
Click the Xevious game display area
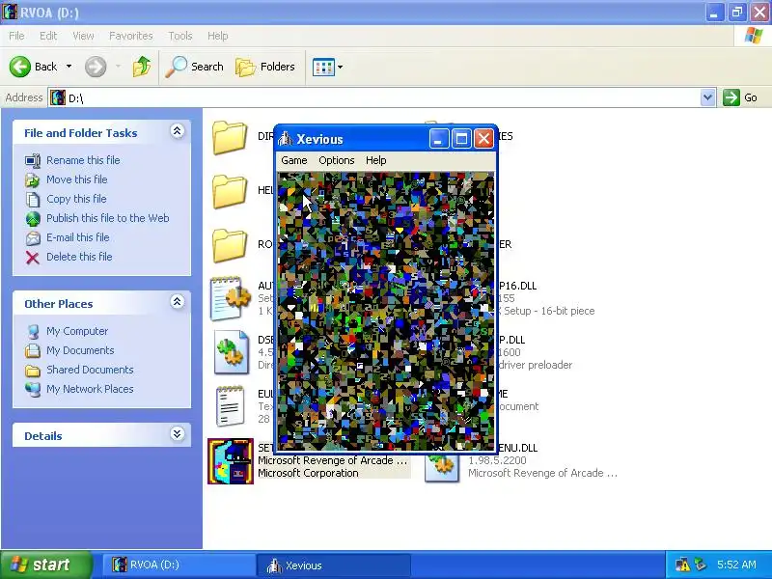click(x=385, y=311)
